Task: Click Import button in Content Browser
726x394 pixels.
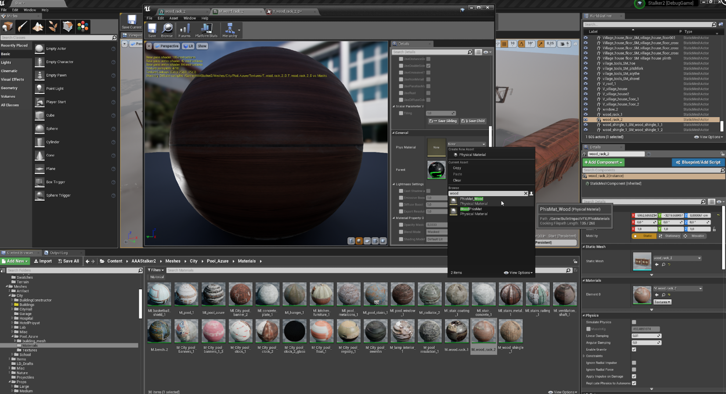Action: coord(43,261)
